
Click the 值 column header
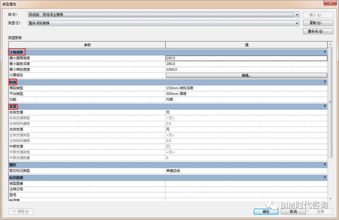[246, 45]
